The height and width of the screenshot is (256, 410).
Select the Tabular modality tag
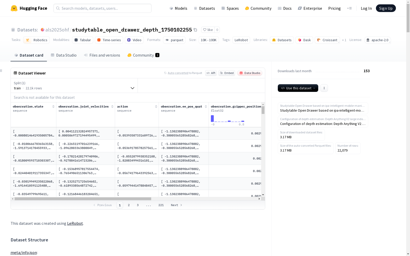[83, 40]
